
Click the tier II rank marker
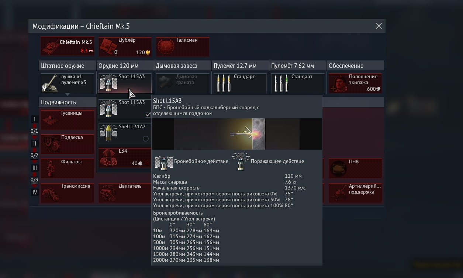click(34, 143)
